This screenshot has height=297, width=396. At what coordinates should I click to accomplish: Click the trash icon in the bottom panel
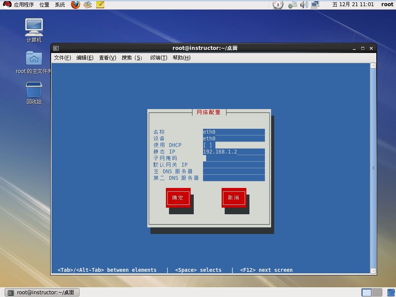[x=391, y=292]
